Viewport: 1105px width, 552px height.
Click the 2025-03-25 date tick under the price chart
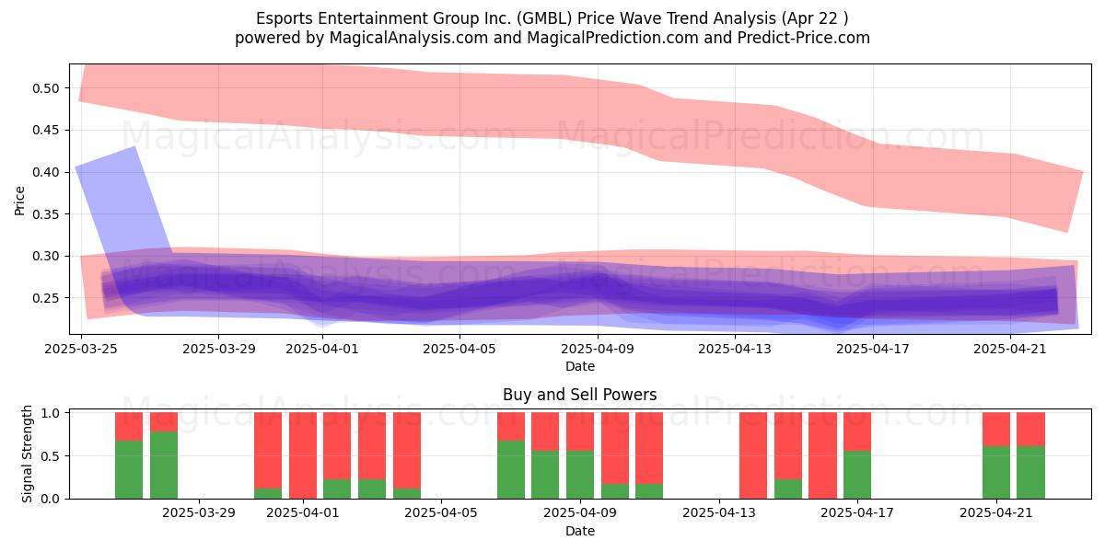pos(81,350)
